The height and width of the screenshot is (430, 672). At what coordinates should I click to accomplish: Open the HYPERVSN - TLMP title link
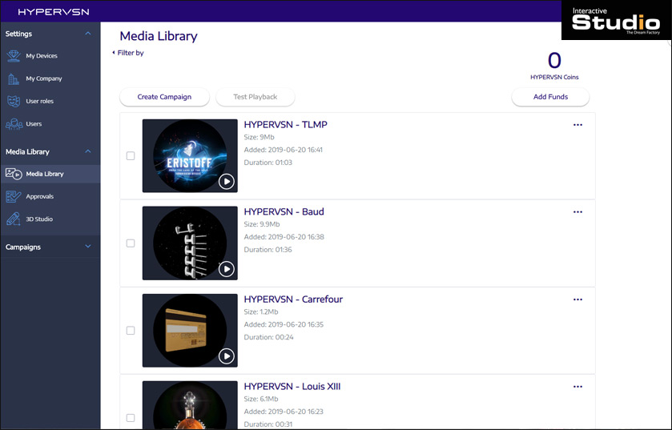click(x=285, y=125)
